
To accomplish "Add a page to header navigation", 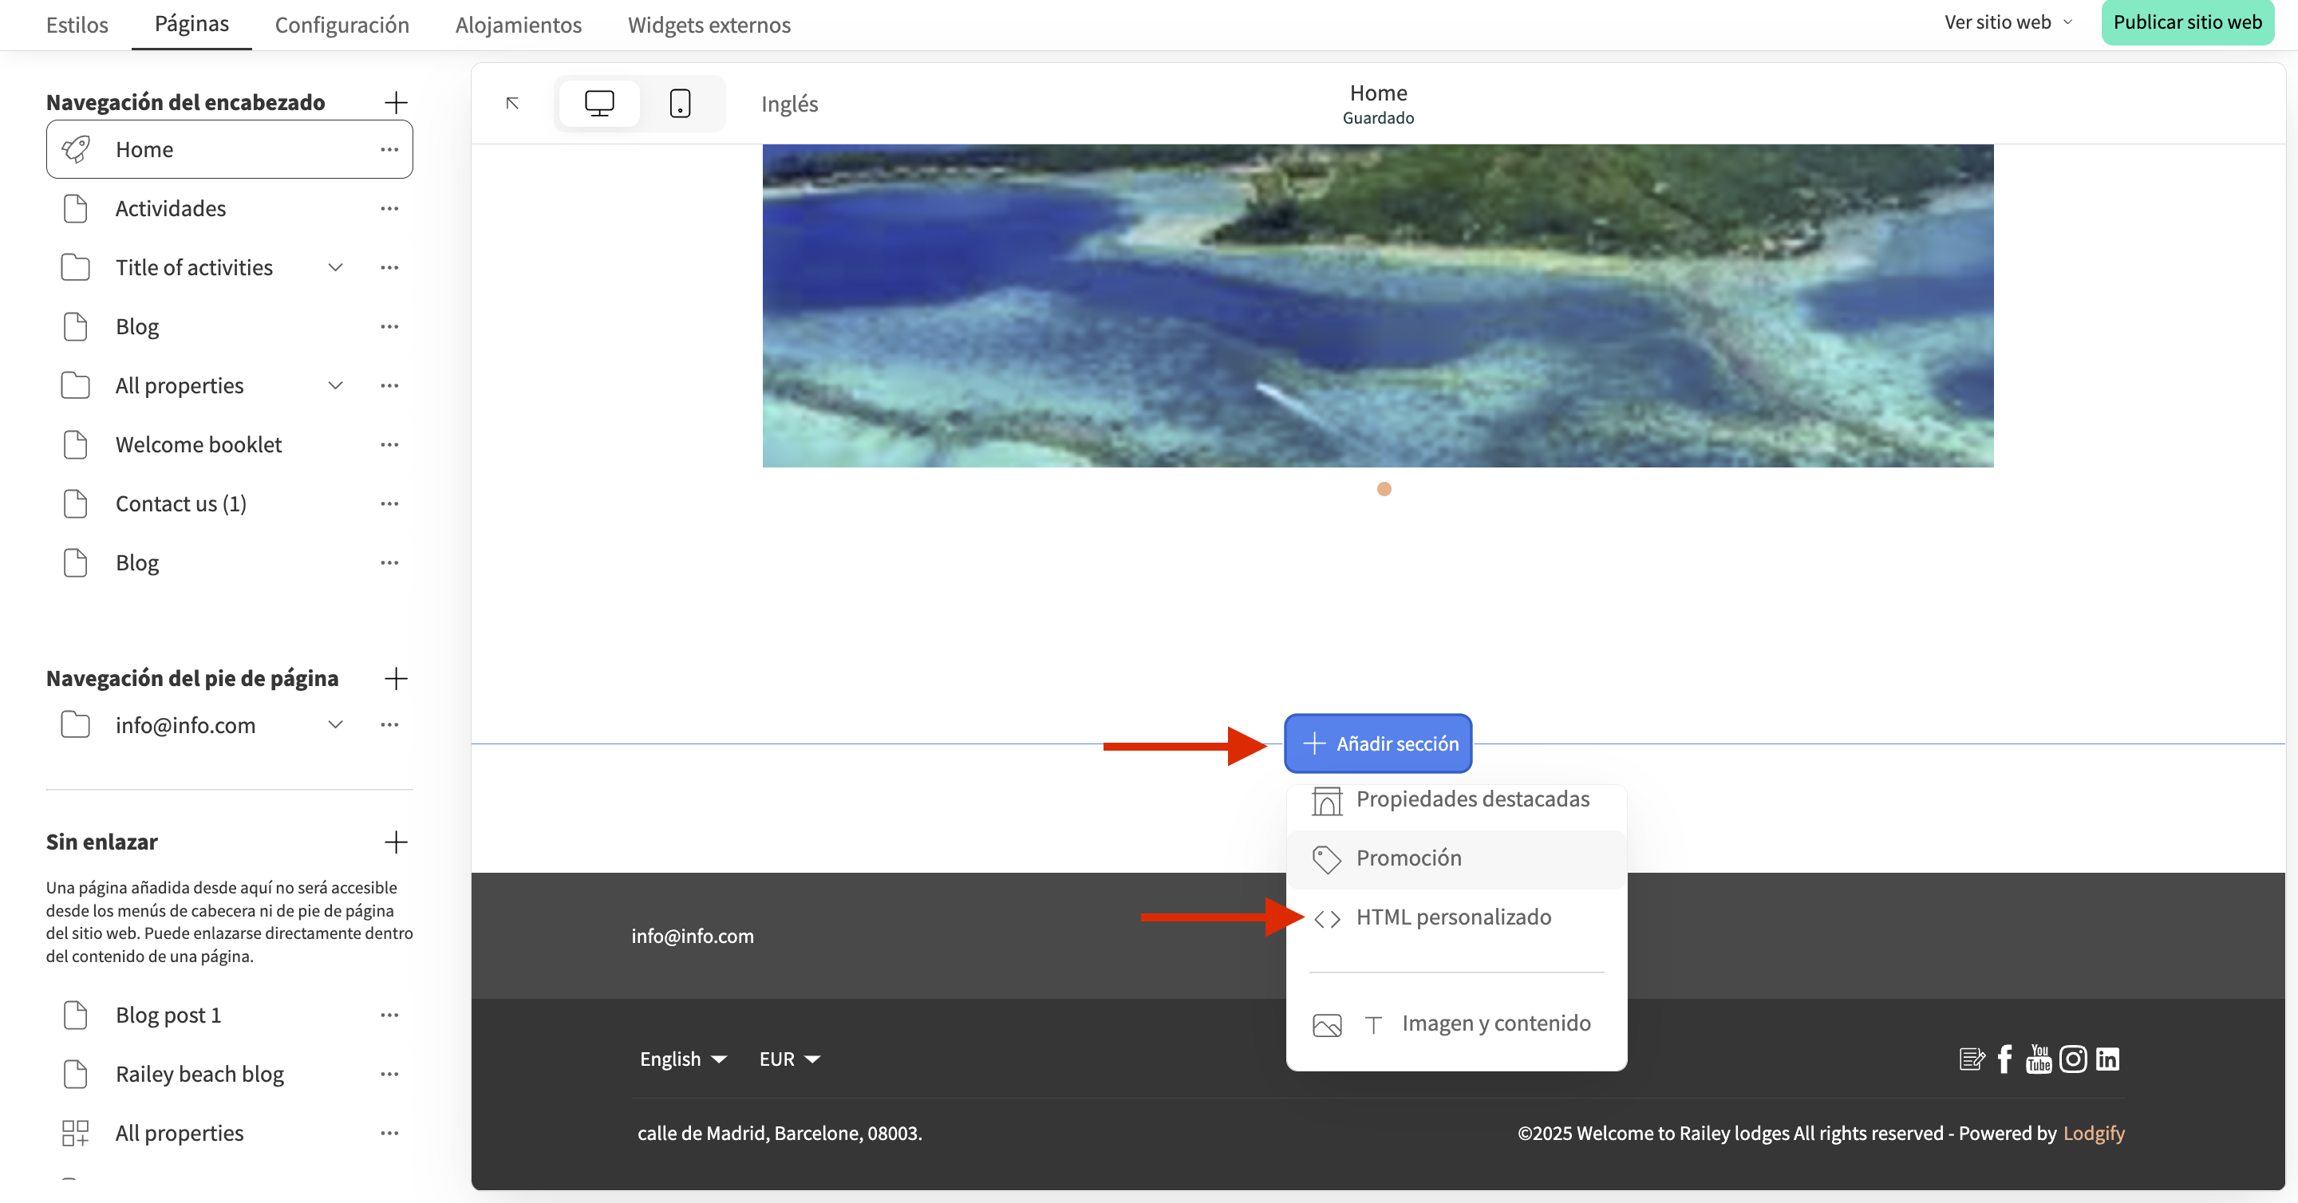I will tap(395, 103).
